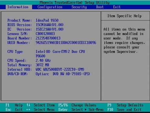
Task: Select the IdeaPad Y650 value
Action: [x=47, y=20]
